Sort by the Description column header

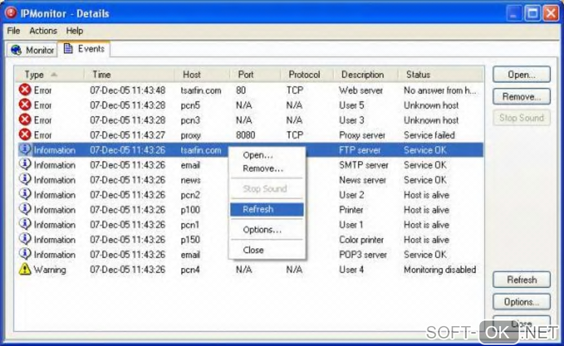tap(366, 74)
